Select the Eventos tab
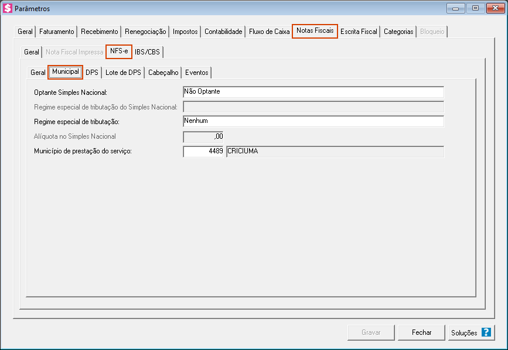 (196, 73)
